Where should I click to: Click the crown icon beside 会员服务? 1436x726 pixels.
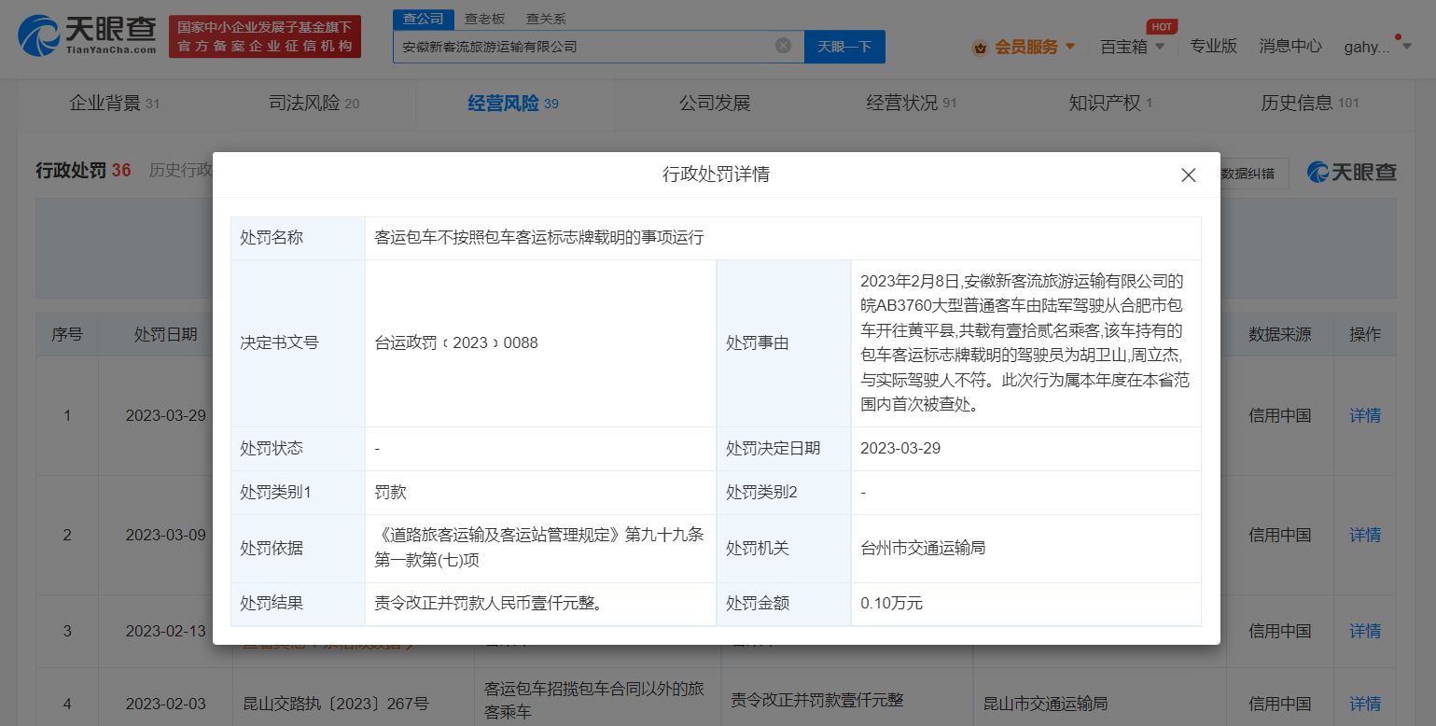980,45
